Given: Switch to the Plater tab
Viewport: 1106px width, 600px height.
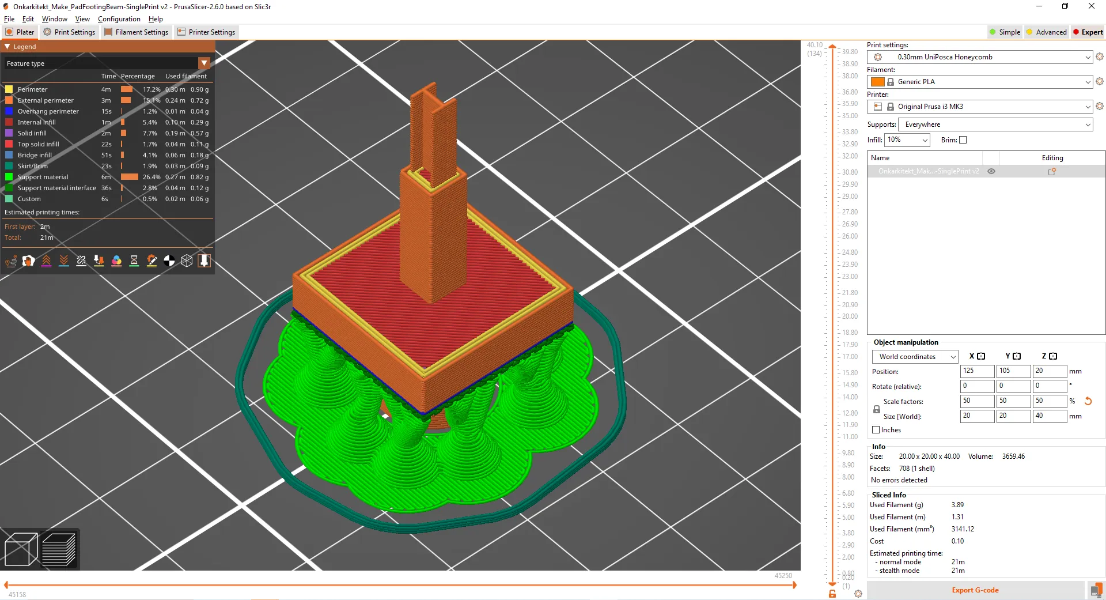Looking at the screenshot, I should 20,32.
